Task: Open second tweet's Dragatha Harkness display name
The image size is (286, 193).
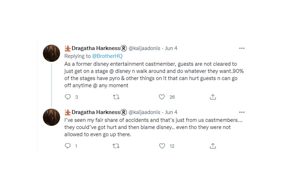Action: (96, 112)
